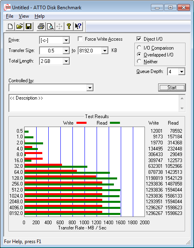The image size is (194, 248).
Task: Click the move crosshair toolbar icon
Action: [x=59, y=26]
